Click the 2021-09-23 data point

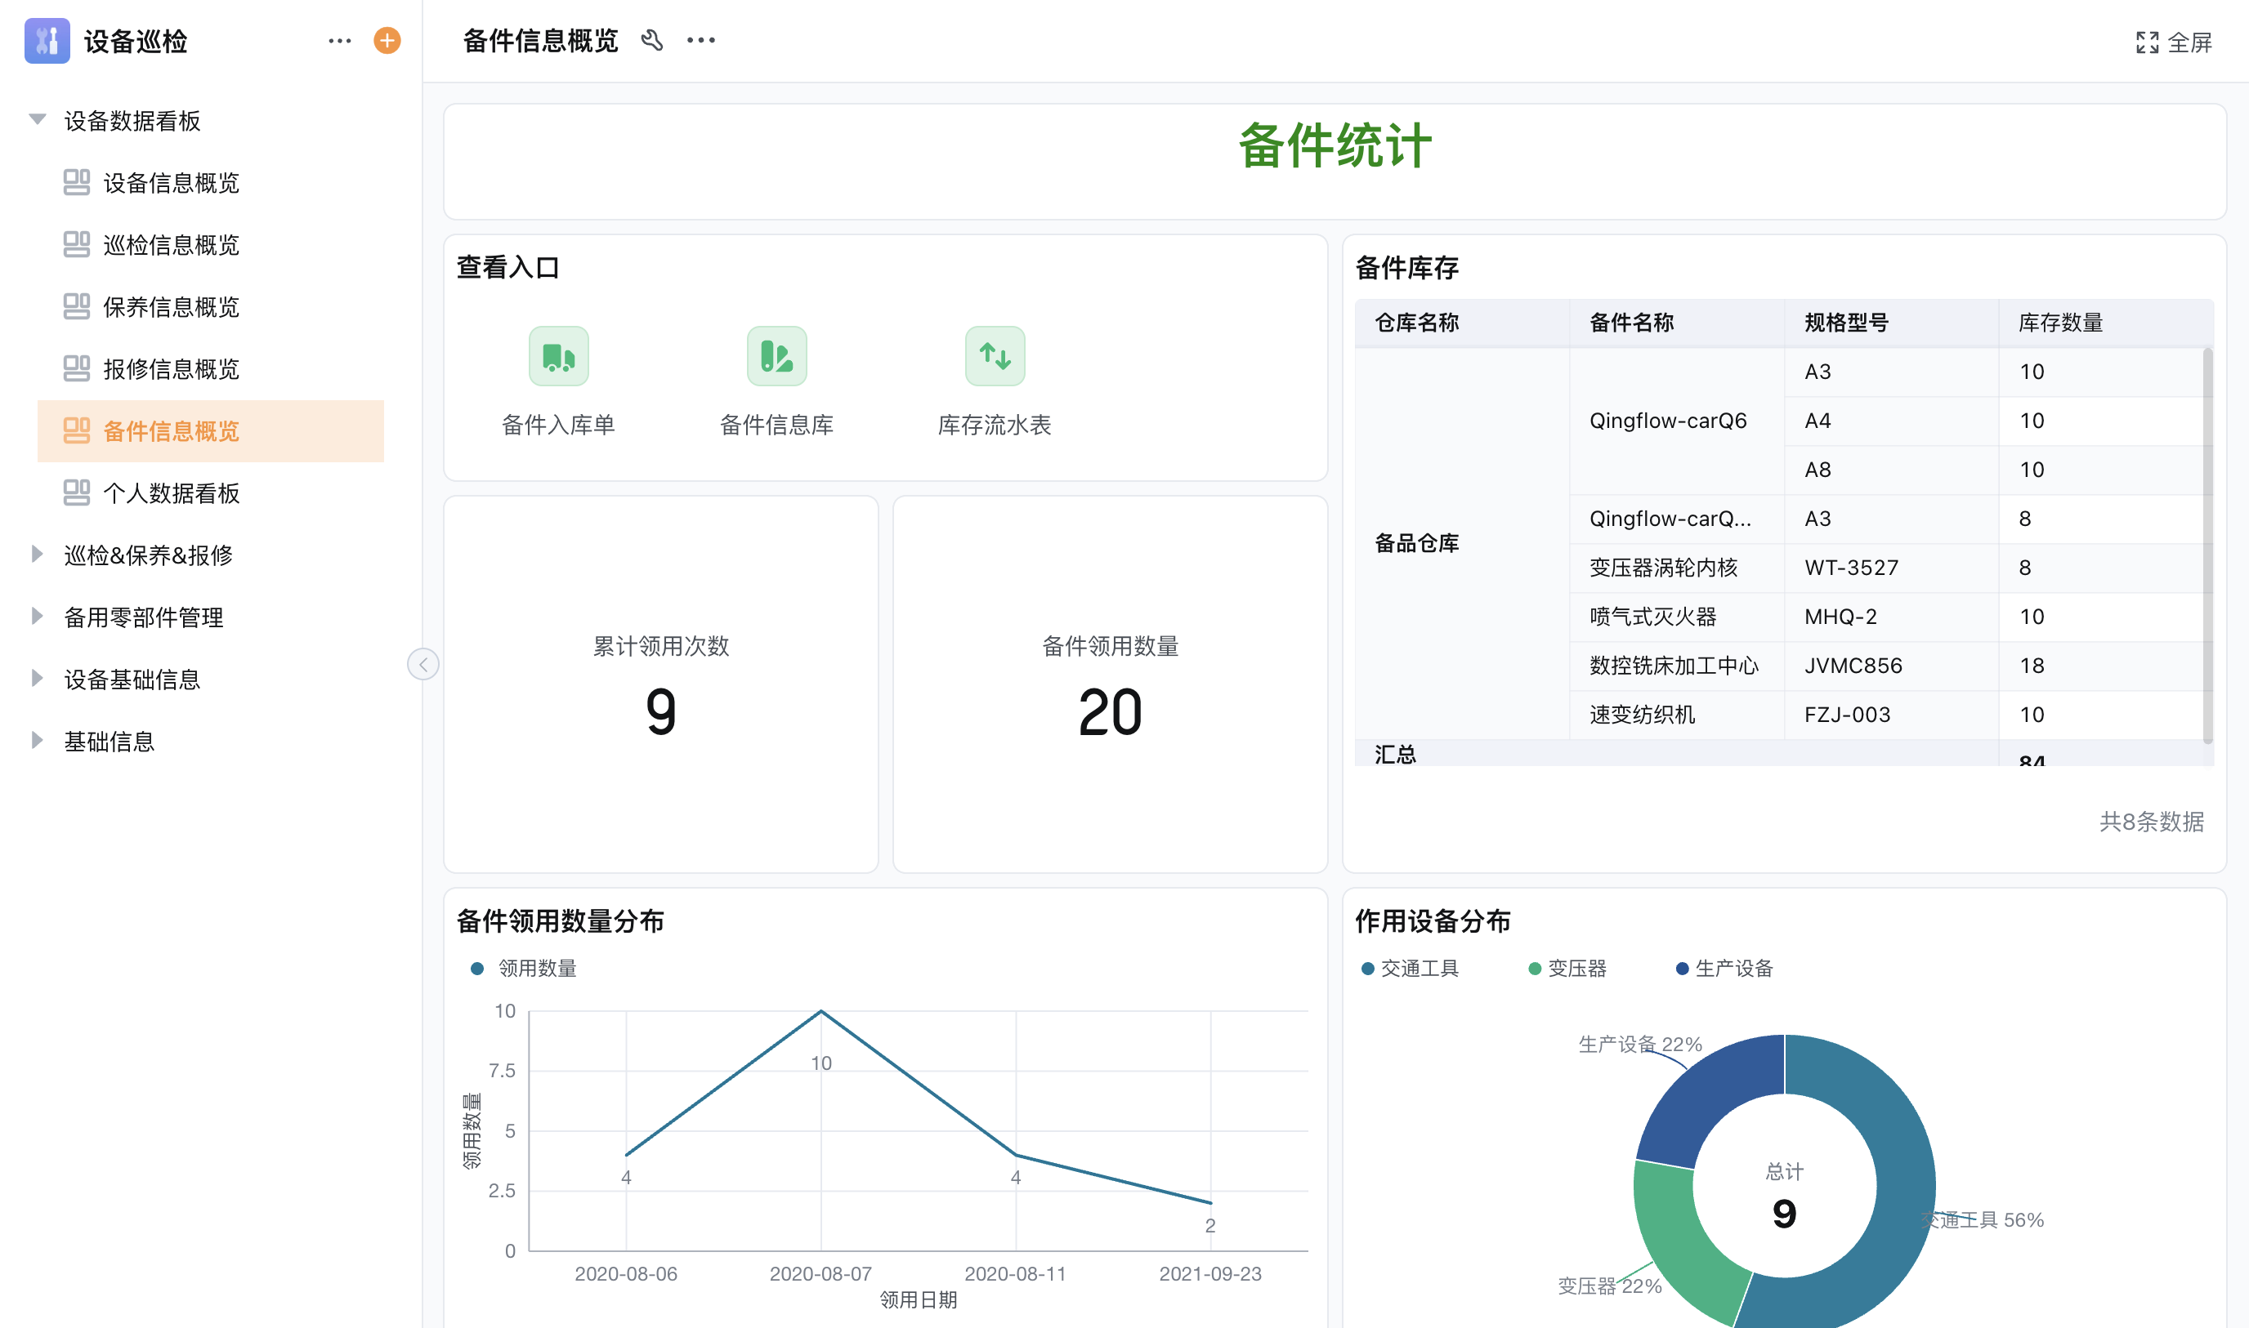pyautogui.click(x=1210, y=1203)
